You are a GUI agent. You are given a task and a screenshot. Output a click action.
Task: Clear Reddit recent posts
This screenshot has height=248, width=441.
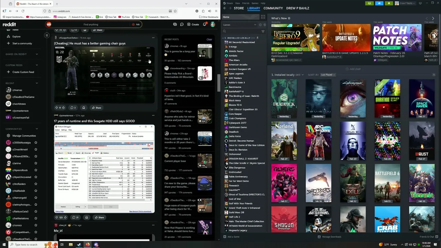209,39
